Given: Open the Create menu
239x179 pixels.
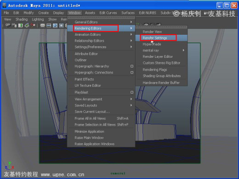Looking at the screenshot, I should [44, 13].
